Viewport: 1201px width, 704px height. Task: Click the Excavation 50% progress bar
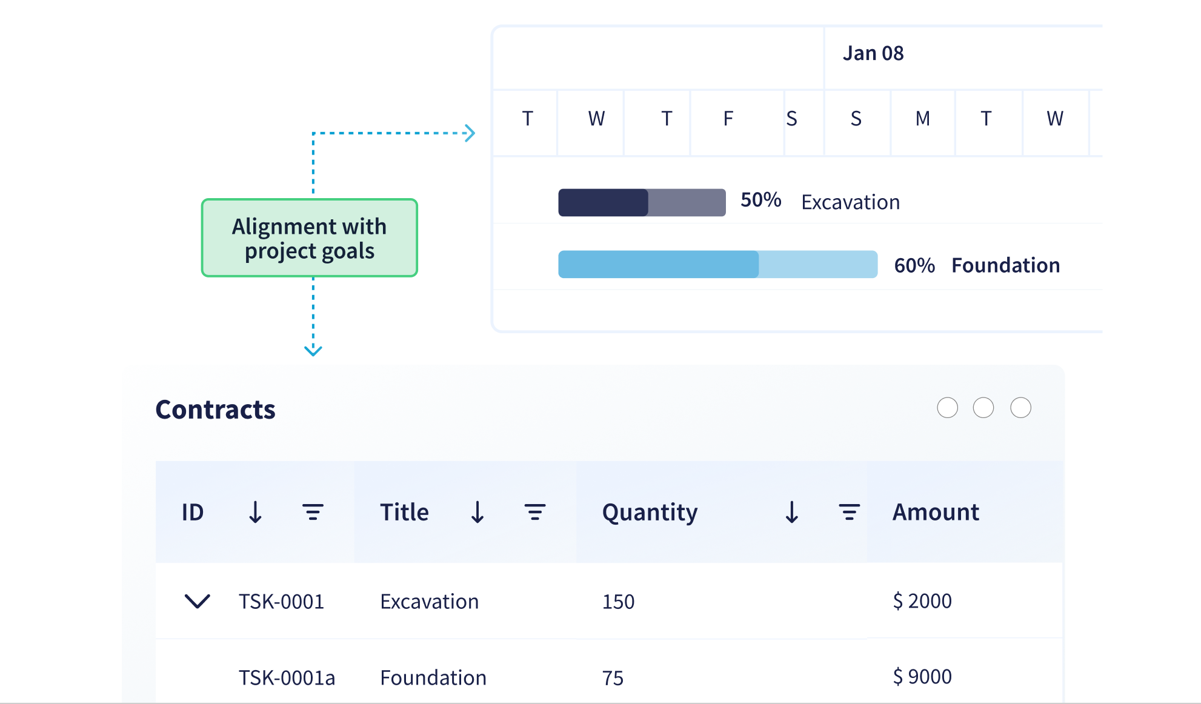641,202
